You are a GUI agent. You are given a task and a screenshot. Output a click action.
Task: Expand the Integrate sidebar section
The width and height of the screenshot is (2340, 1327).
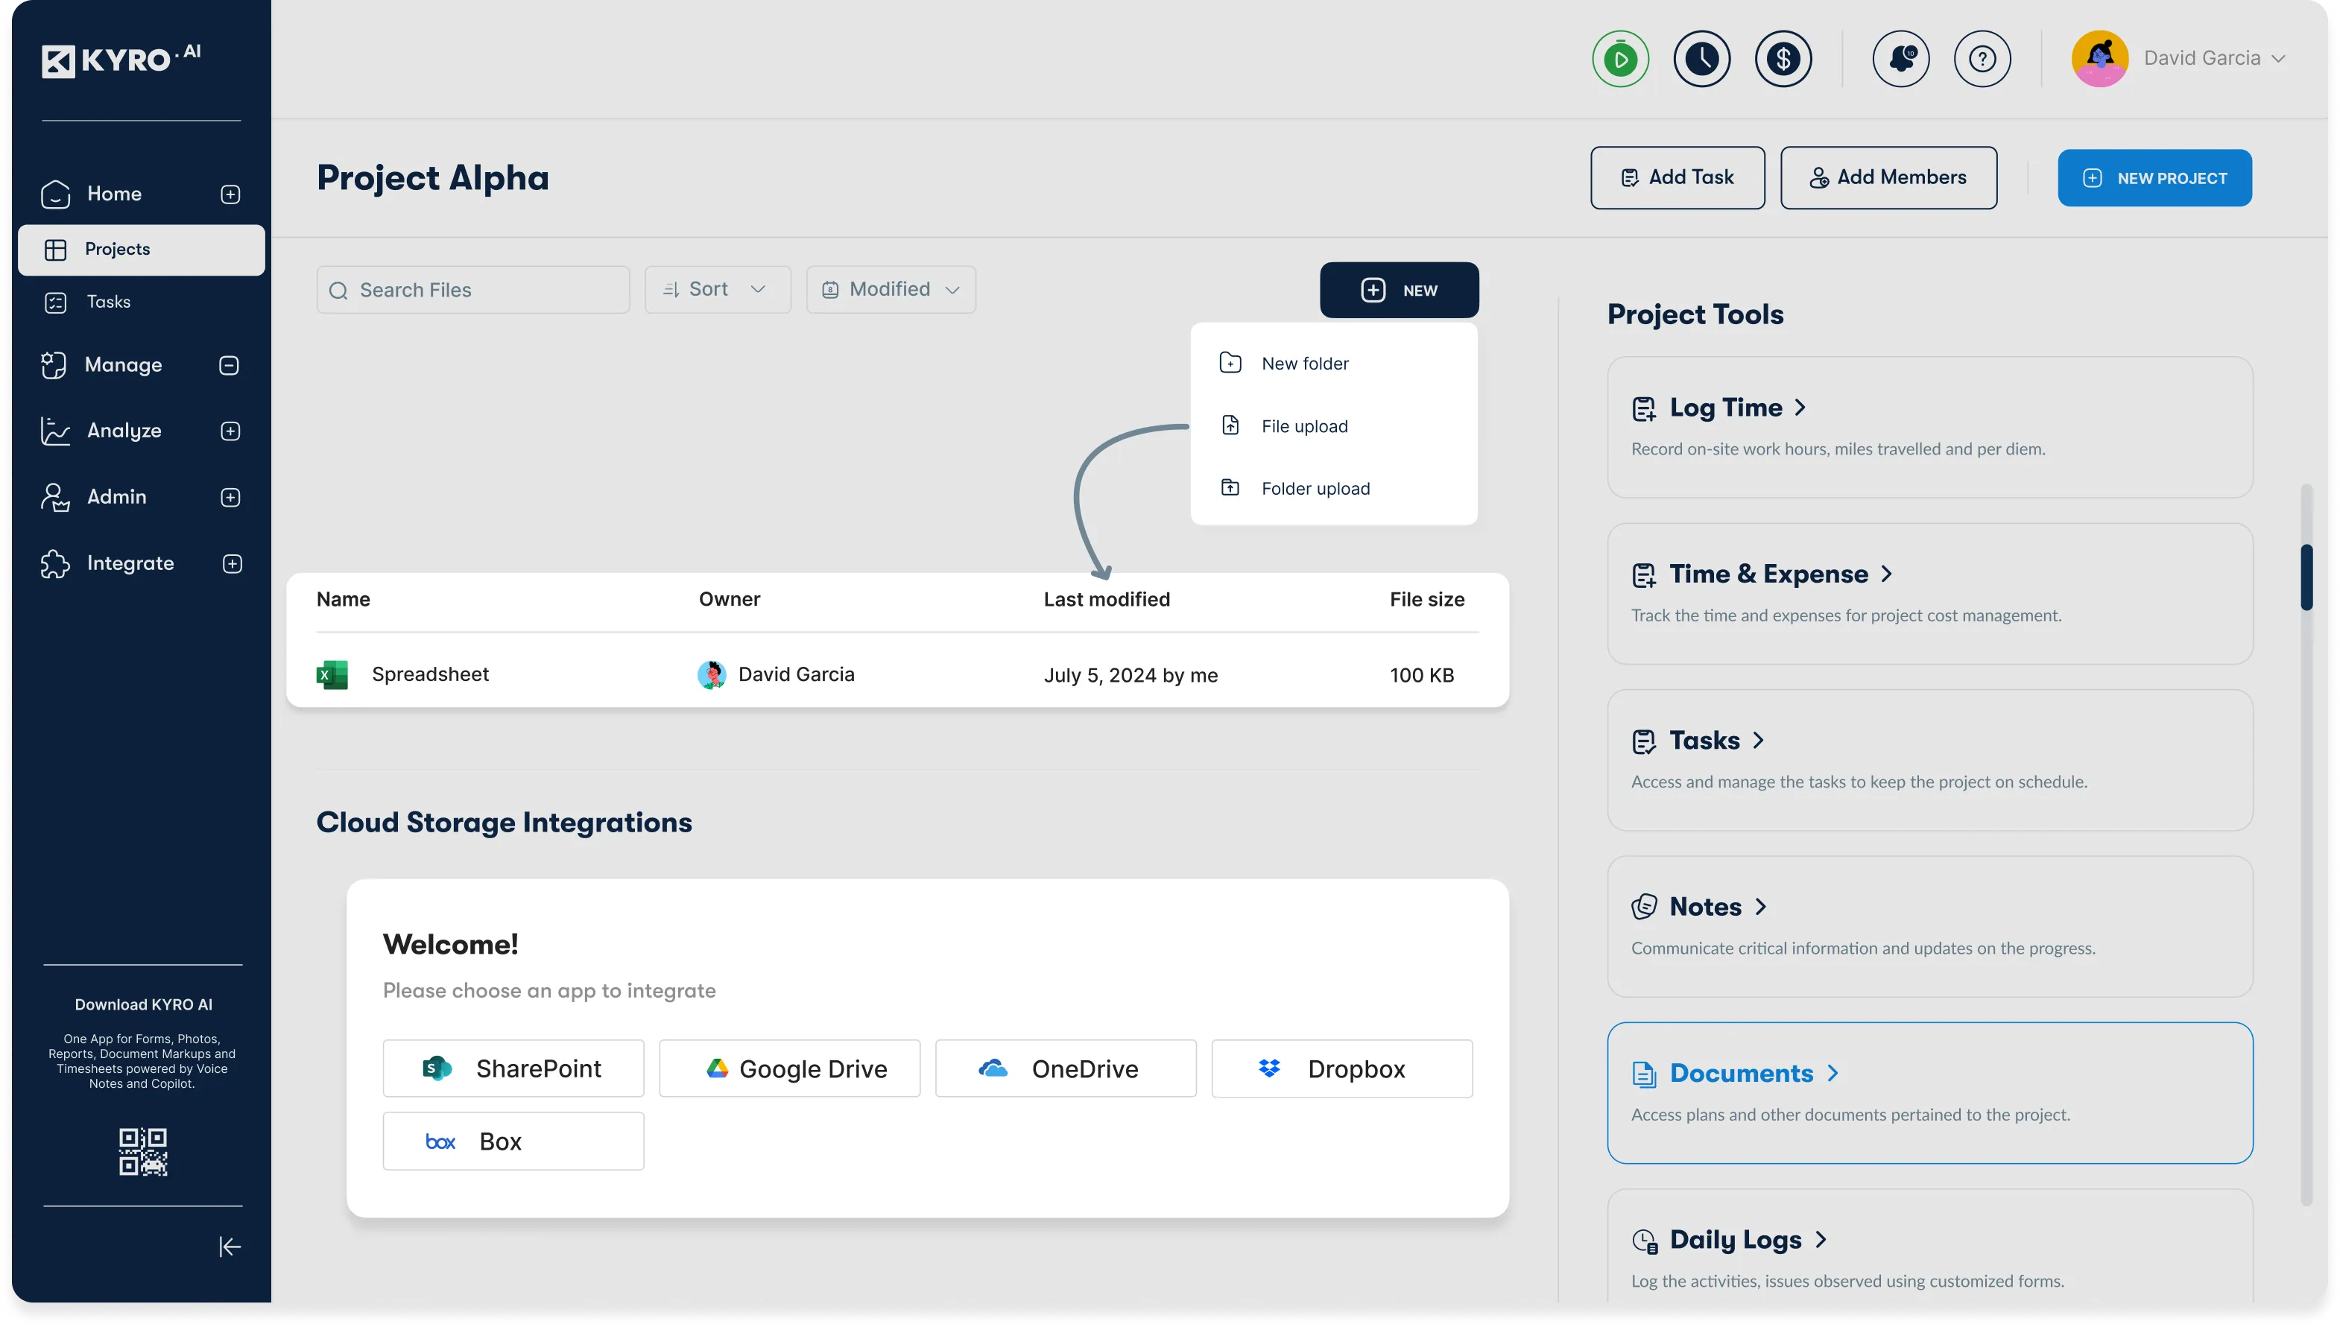(233, 563)
